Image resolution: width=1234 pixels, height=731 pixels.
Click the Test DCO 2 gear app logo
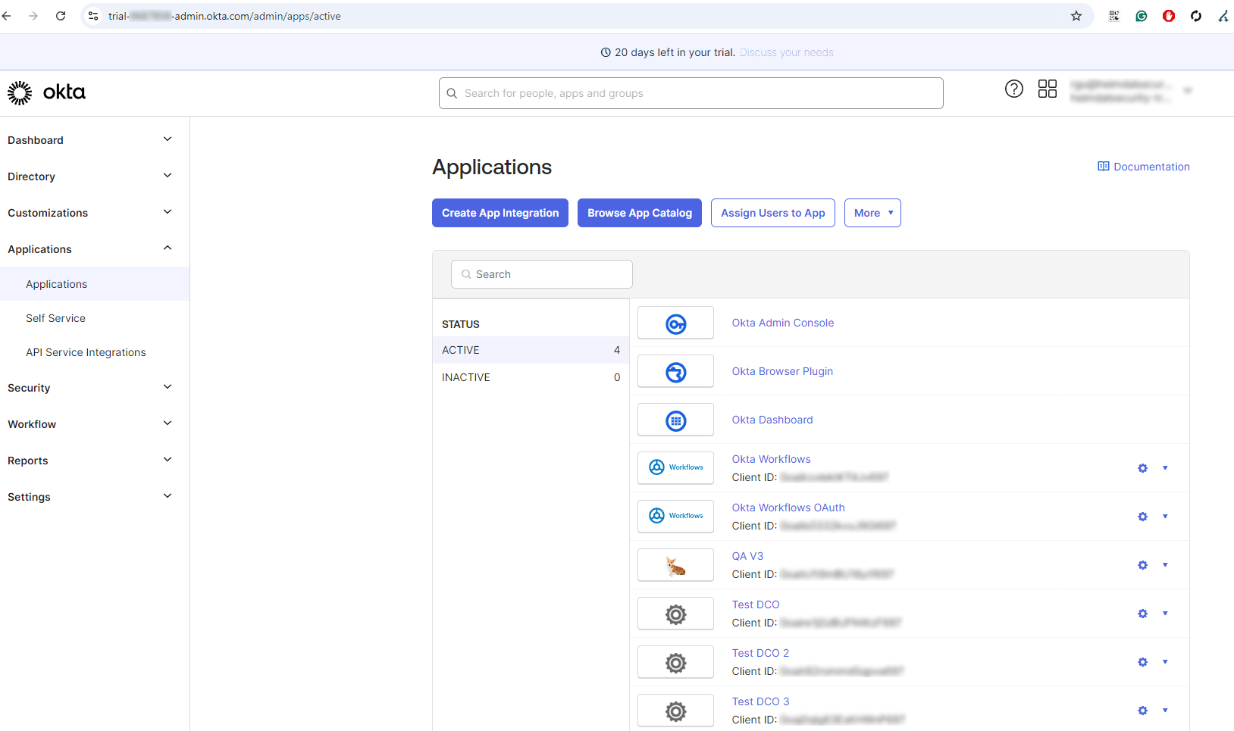coord(675,662)
